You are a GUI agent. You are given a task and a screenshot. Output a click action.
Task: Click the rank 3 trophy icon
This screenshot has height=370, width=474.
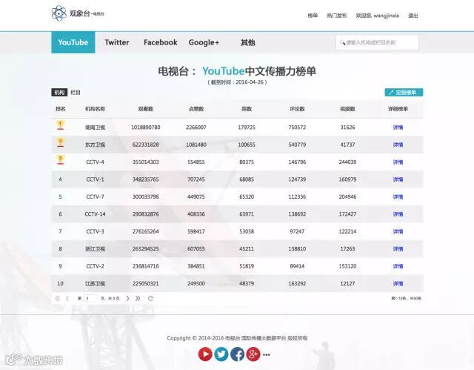pos(61,159)
